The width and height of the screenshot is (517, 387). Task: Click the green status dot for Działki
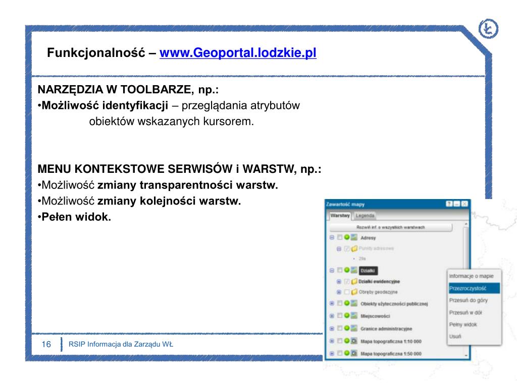[x=347, y=270]
